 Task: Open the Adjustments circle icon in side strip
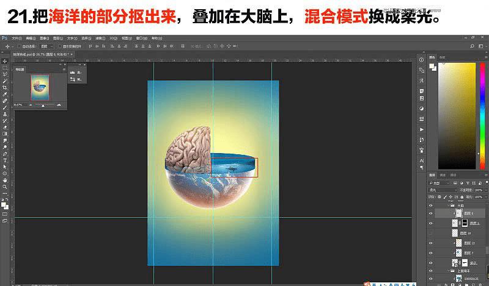coord(422,109)
